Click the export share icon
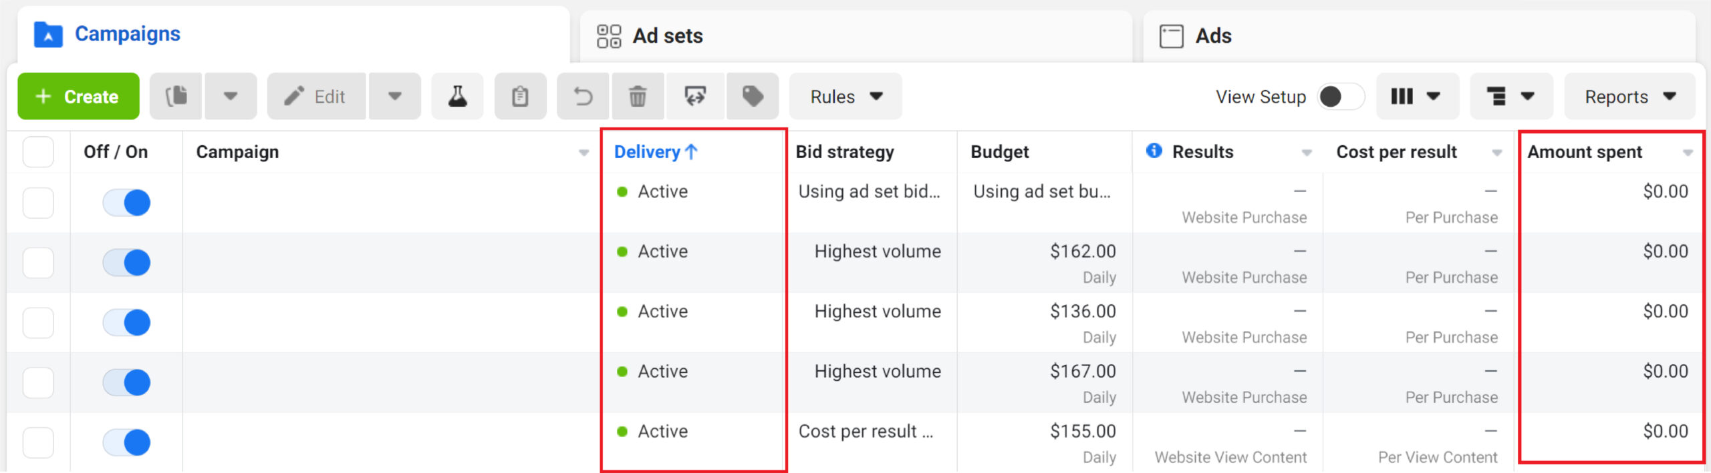 pyautogui.click(x=695, y=97)
